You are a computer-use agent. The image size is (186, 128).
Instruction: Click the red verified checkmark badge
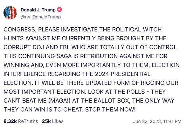[x=59, y=10]
